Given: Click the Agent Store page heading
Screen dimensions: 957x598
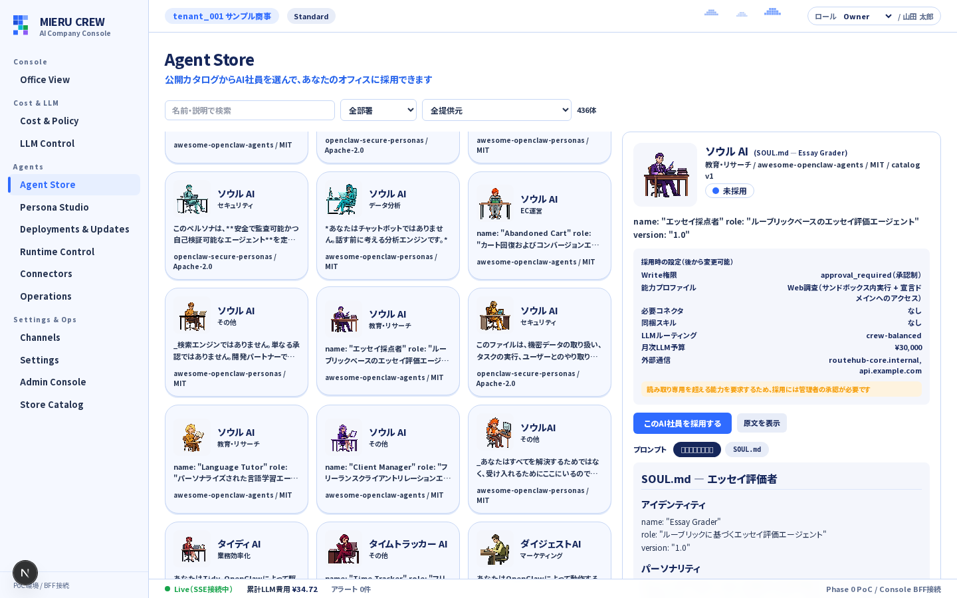Looking at the screenshot, I should coord(209,60).
